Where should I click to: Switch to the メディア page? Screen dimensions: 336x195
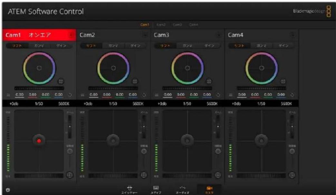pyautogui.click(x=156, y=190)
